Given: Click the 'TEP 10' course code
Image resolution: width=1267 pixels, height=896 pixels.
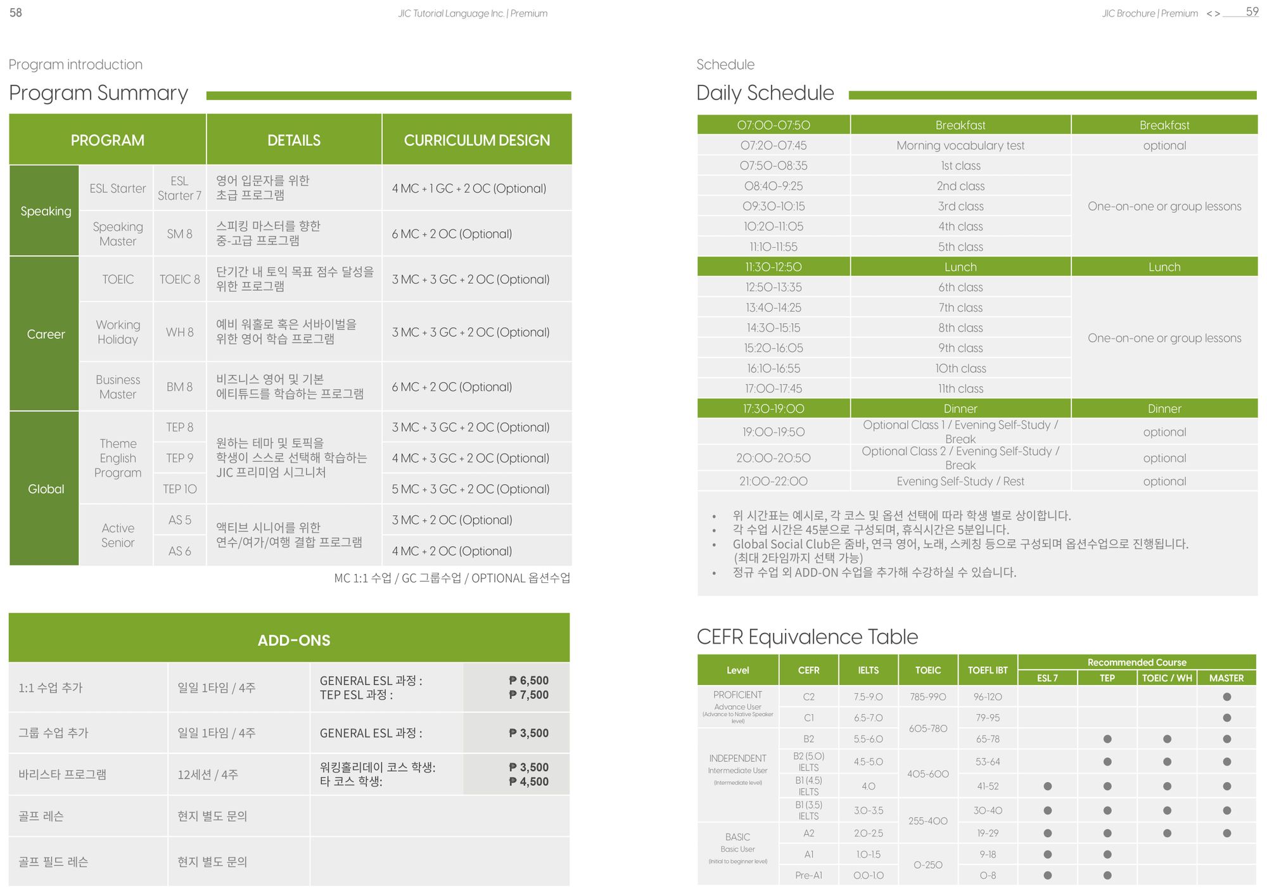Looking at the screenshot, I should point(180,489).
